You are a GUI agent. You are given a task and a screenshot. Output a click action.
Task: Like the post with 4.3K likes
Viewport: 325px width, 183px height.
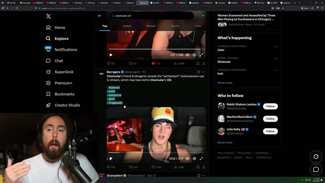click(x=156, y=167)
